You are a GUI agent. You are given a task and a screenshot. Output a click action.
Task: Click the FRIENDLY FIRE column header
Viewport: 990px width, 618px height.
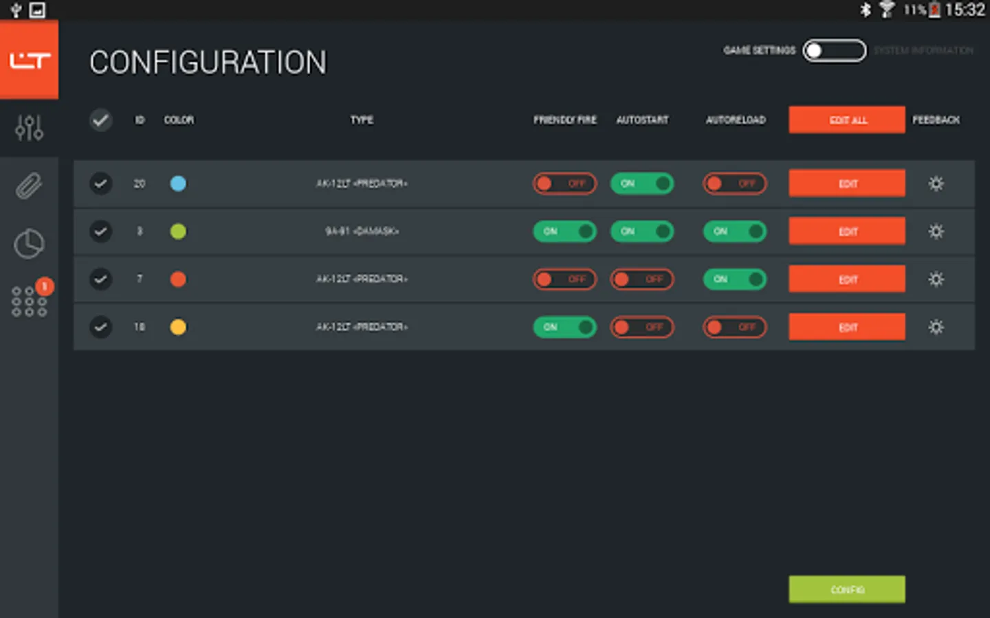(x=565, y=120)
